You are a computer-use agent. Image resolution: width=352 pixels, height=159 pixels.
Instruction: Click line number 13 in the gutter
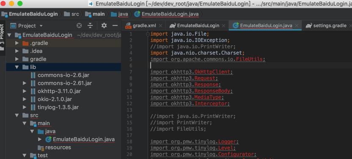click(129, 110)
